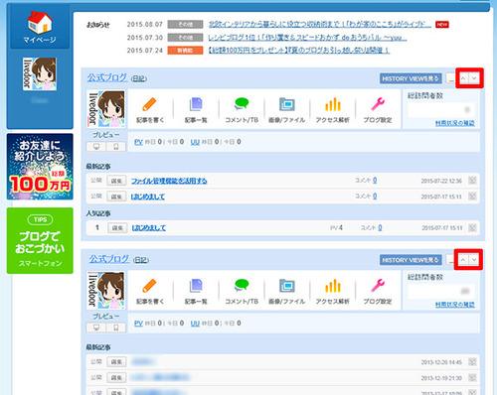Click the UU link in second blog panel
497x395 pixels.
click(195, 323)
